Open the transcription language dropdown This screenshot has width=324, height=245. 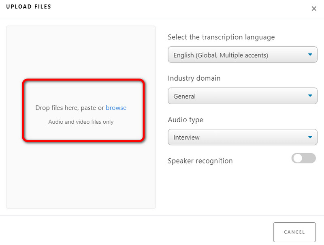point(242,55)
